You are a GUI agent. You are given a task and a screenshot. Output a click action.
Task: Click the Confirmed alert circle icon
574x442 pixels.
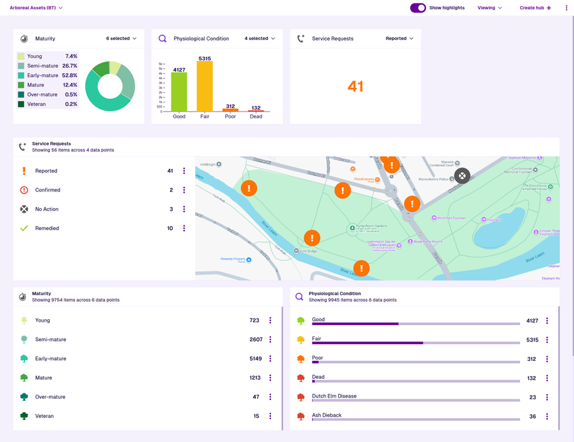coord(25,189)
